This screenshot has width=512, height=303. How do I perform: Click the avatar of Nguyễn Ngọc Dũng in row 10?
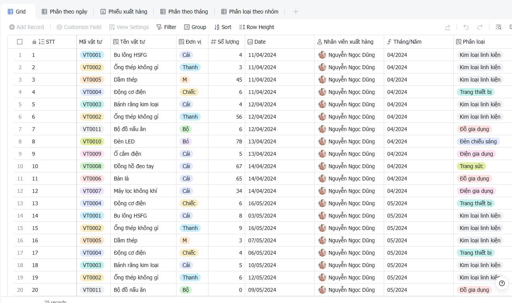(x=322, y=166)
